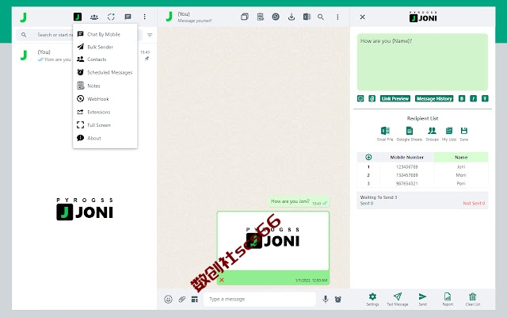
Task: Click the search chats input field
Action: pos(79,35)
